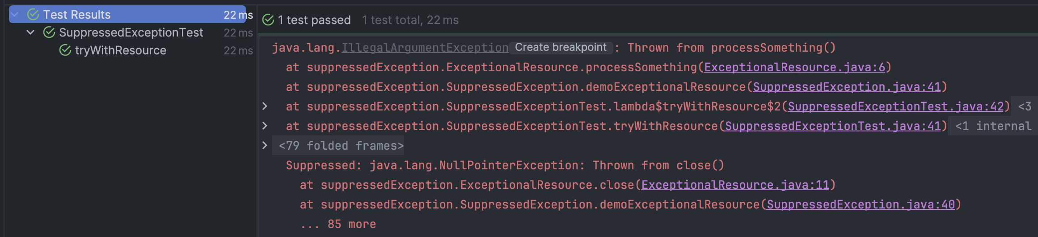This screenshot has width=1038, height=237.
Task: Click the '1 test passed' status icon
Action: (x=268, y=20)
